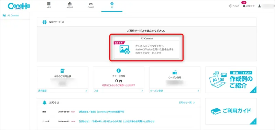This screenshot has width=275, height=130.
Task: Open the GAME tab
Action: pos(91,5)
